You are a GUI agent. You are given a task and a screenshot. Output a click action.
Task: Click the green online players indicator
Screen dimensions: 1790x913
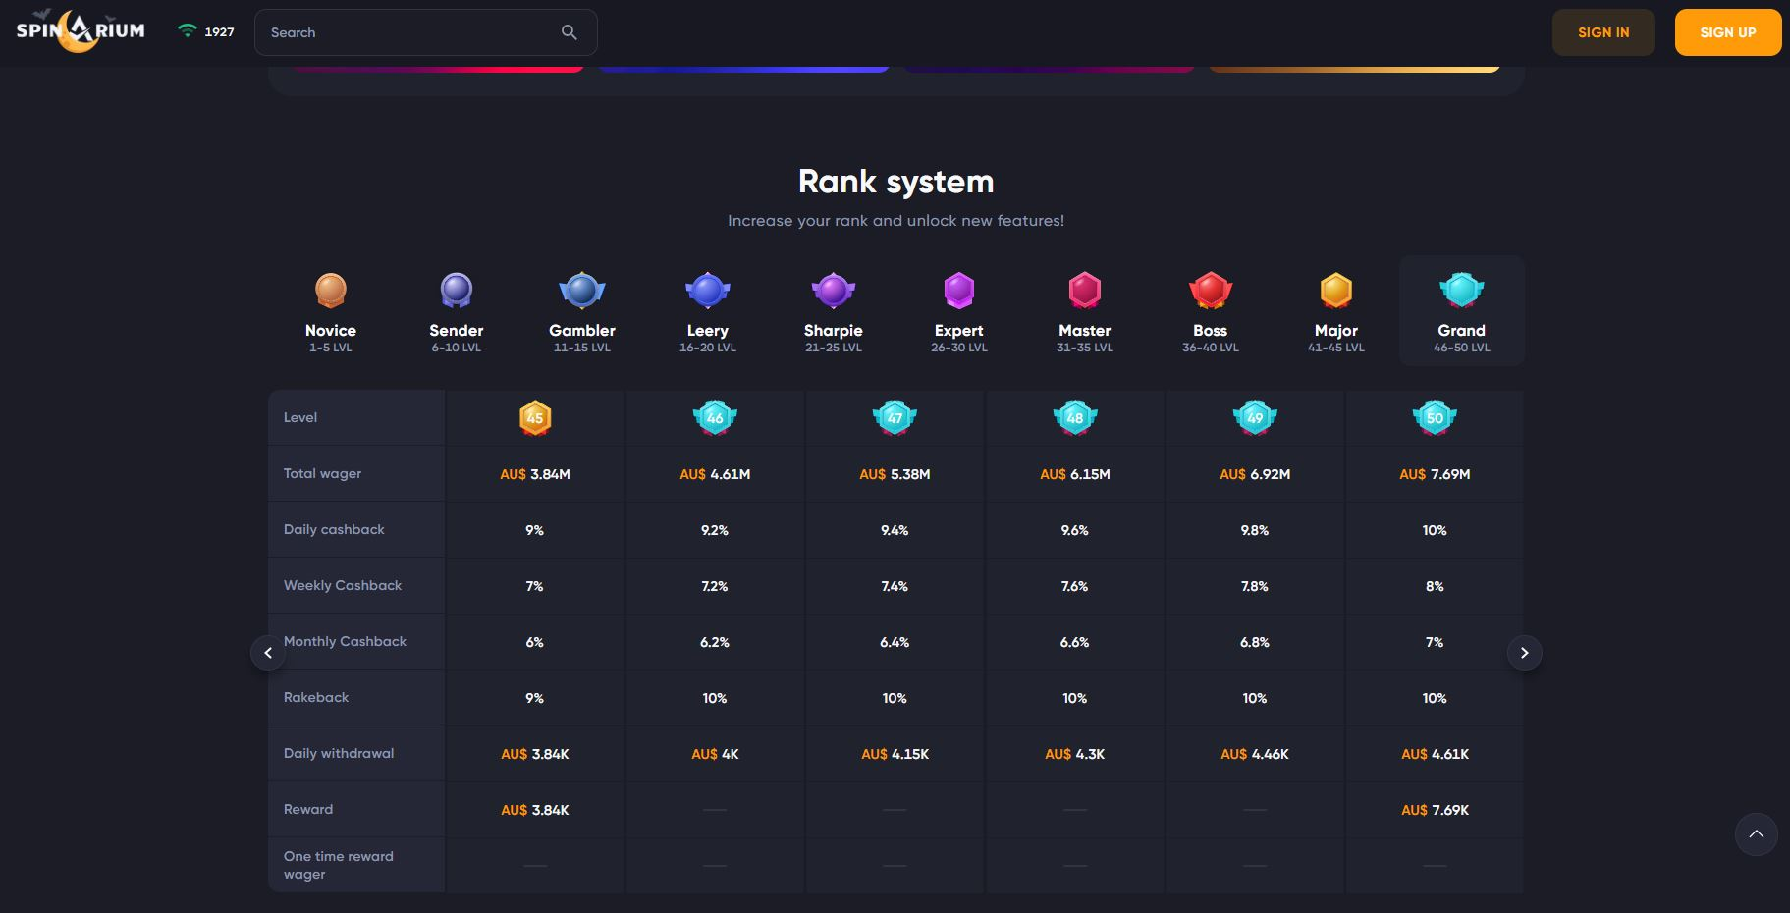click(x=187, y=31)
